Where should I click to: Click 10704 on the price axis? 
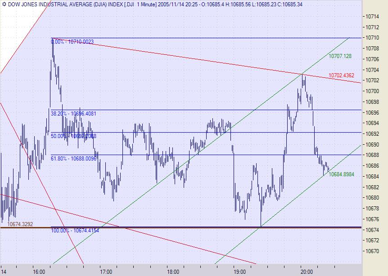372,70
